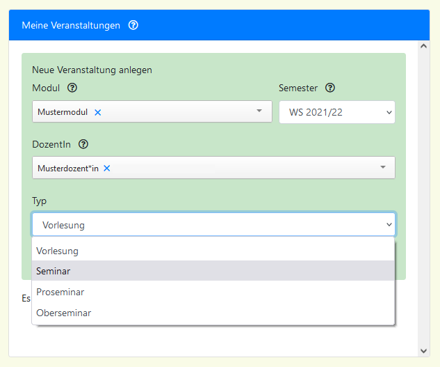Remove the Mustermodul selection with its x
Screen dimensions: 440x367
[x=98, y=112]
